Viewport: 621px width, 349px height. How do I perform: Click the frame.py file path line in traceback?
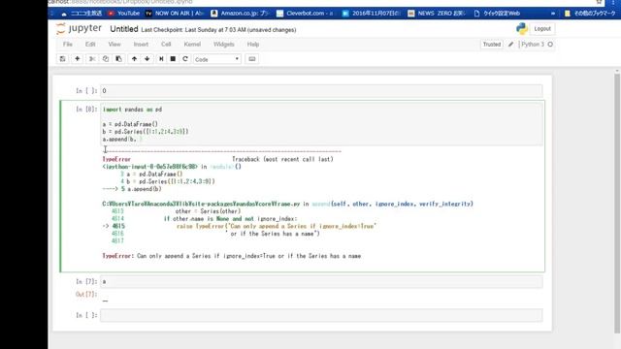(x=287, y=204)
